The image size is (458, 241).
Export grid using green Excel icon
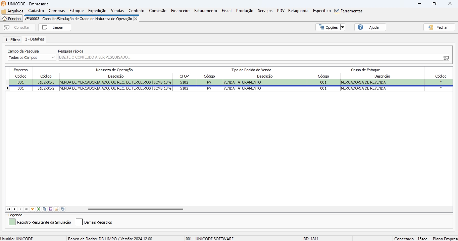(39, 209)
